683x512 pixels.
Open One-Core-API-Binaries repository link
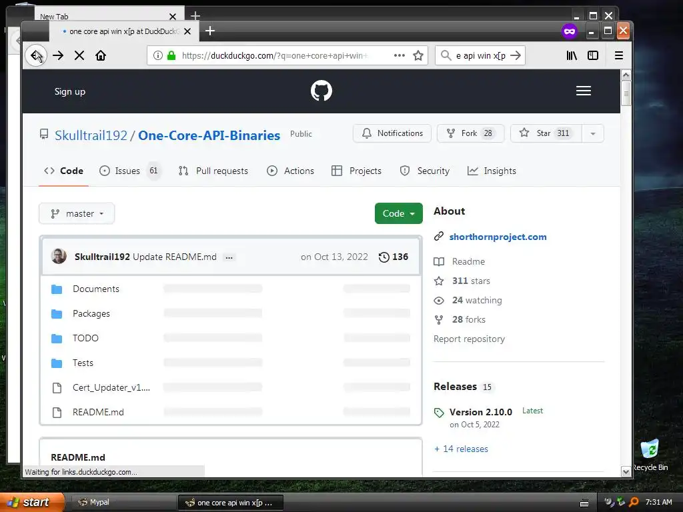tap(209, 135)
